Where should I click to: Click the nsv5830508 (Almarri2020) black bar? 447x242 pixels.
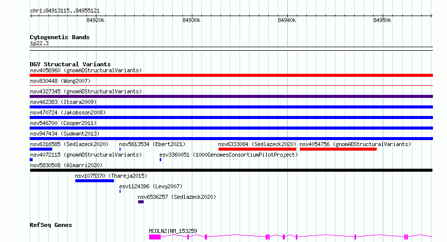pyautogui.click(x=231, y=170)
